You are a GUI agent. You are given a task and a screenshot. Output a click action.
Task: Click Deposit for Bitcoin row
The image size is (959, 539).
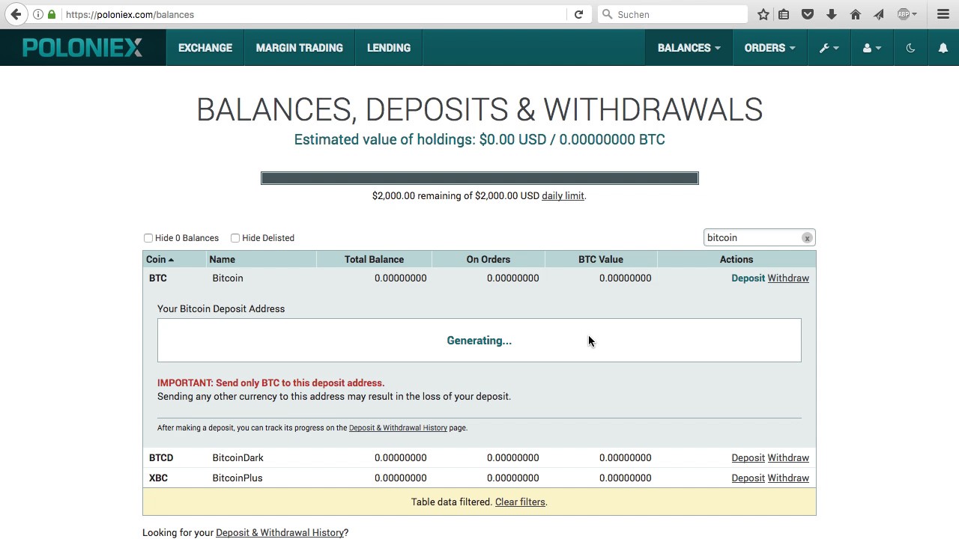pos(748,278)
